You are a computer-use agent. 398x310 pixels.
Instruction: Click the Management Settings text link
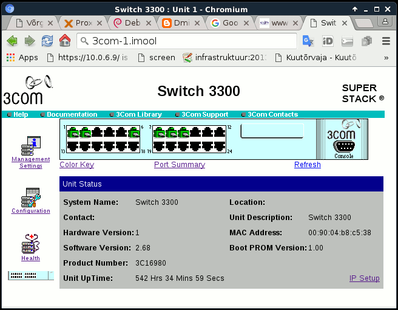tap(31, 162)
